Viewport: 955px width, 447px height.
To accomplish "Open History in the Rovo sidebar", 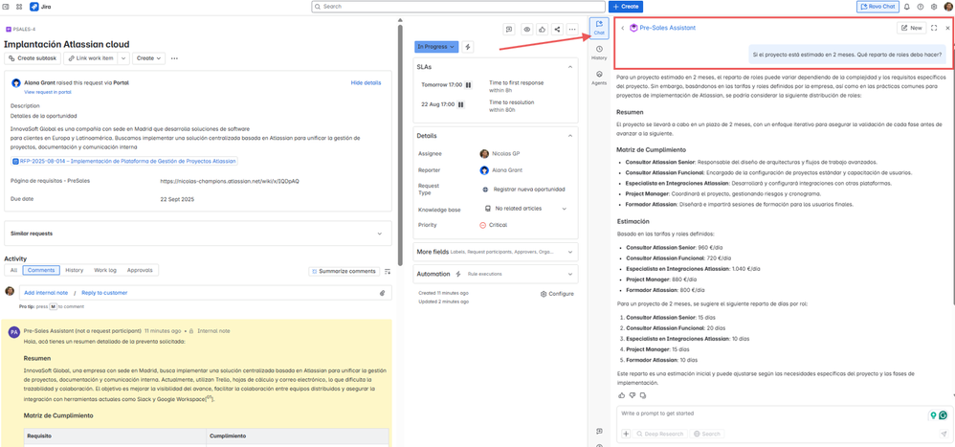I will (x=599, y=53).
